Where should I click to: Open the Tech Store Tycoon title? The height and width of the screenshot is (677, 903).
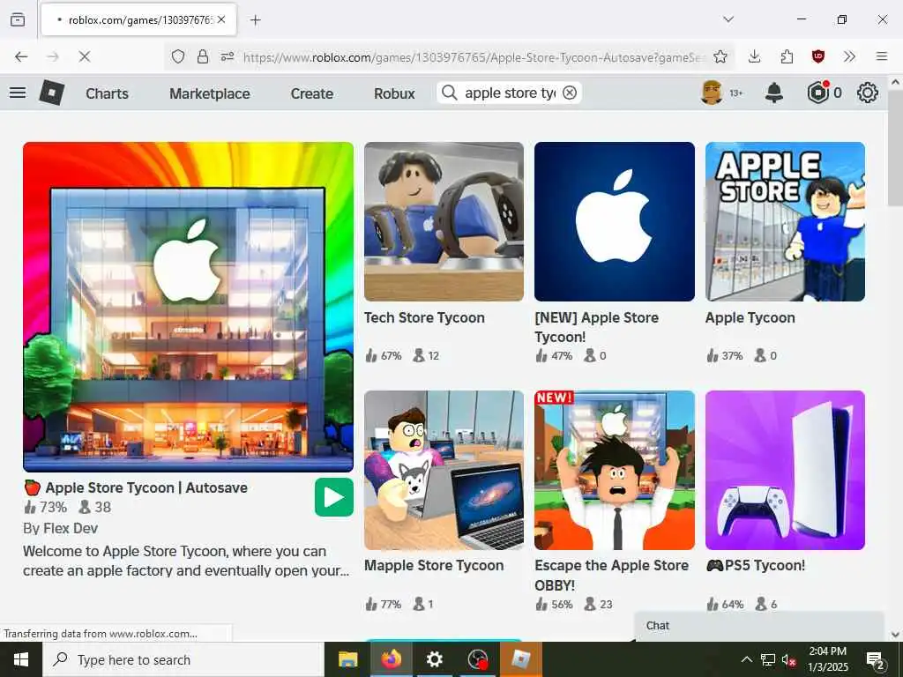[424, 317]
